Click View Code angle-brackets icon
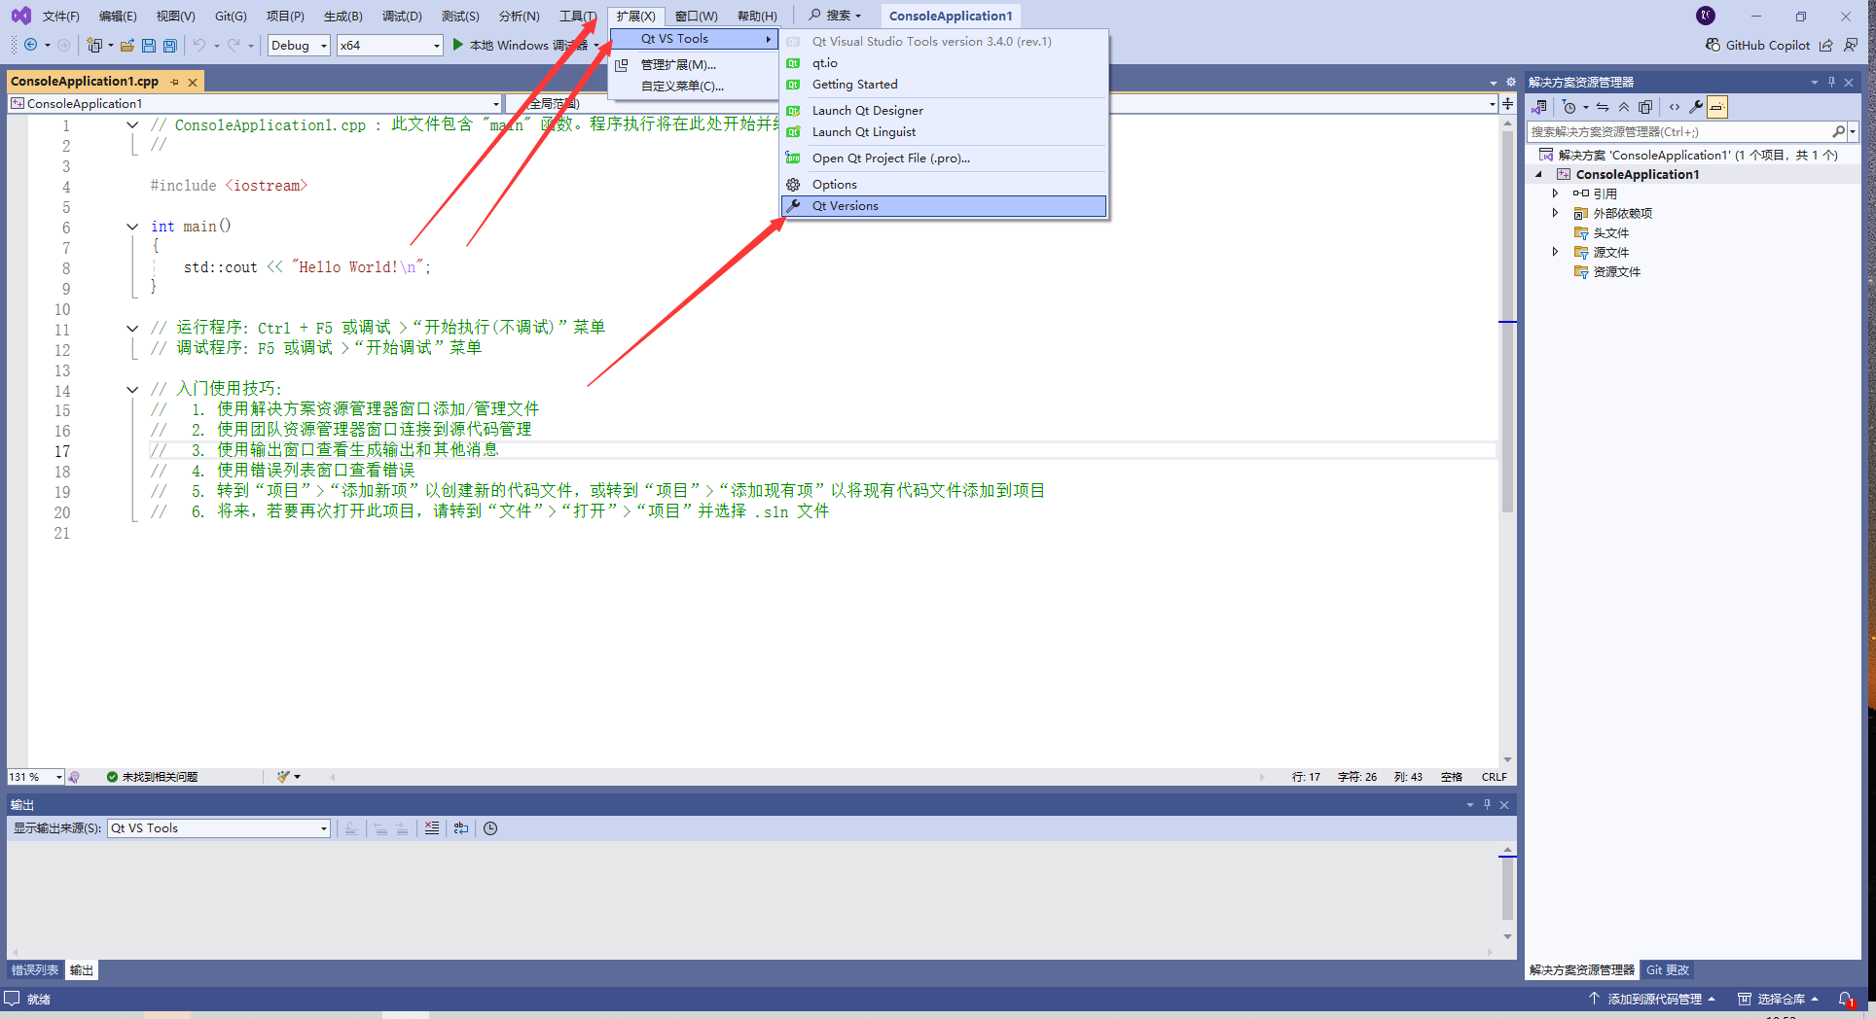The width and height of the screenshot is (1876, 1019). coord(1675,107)
